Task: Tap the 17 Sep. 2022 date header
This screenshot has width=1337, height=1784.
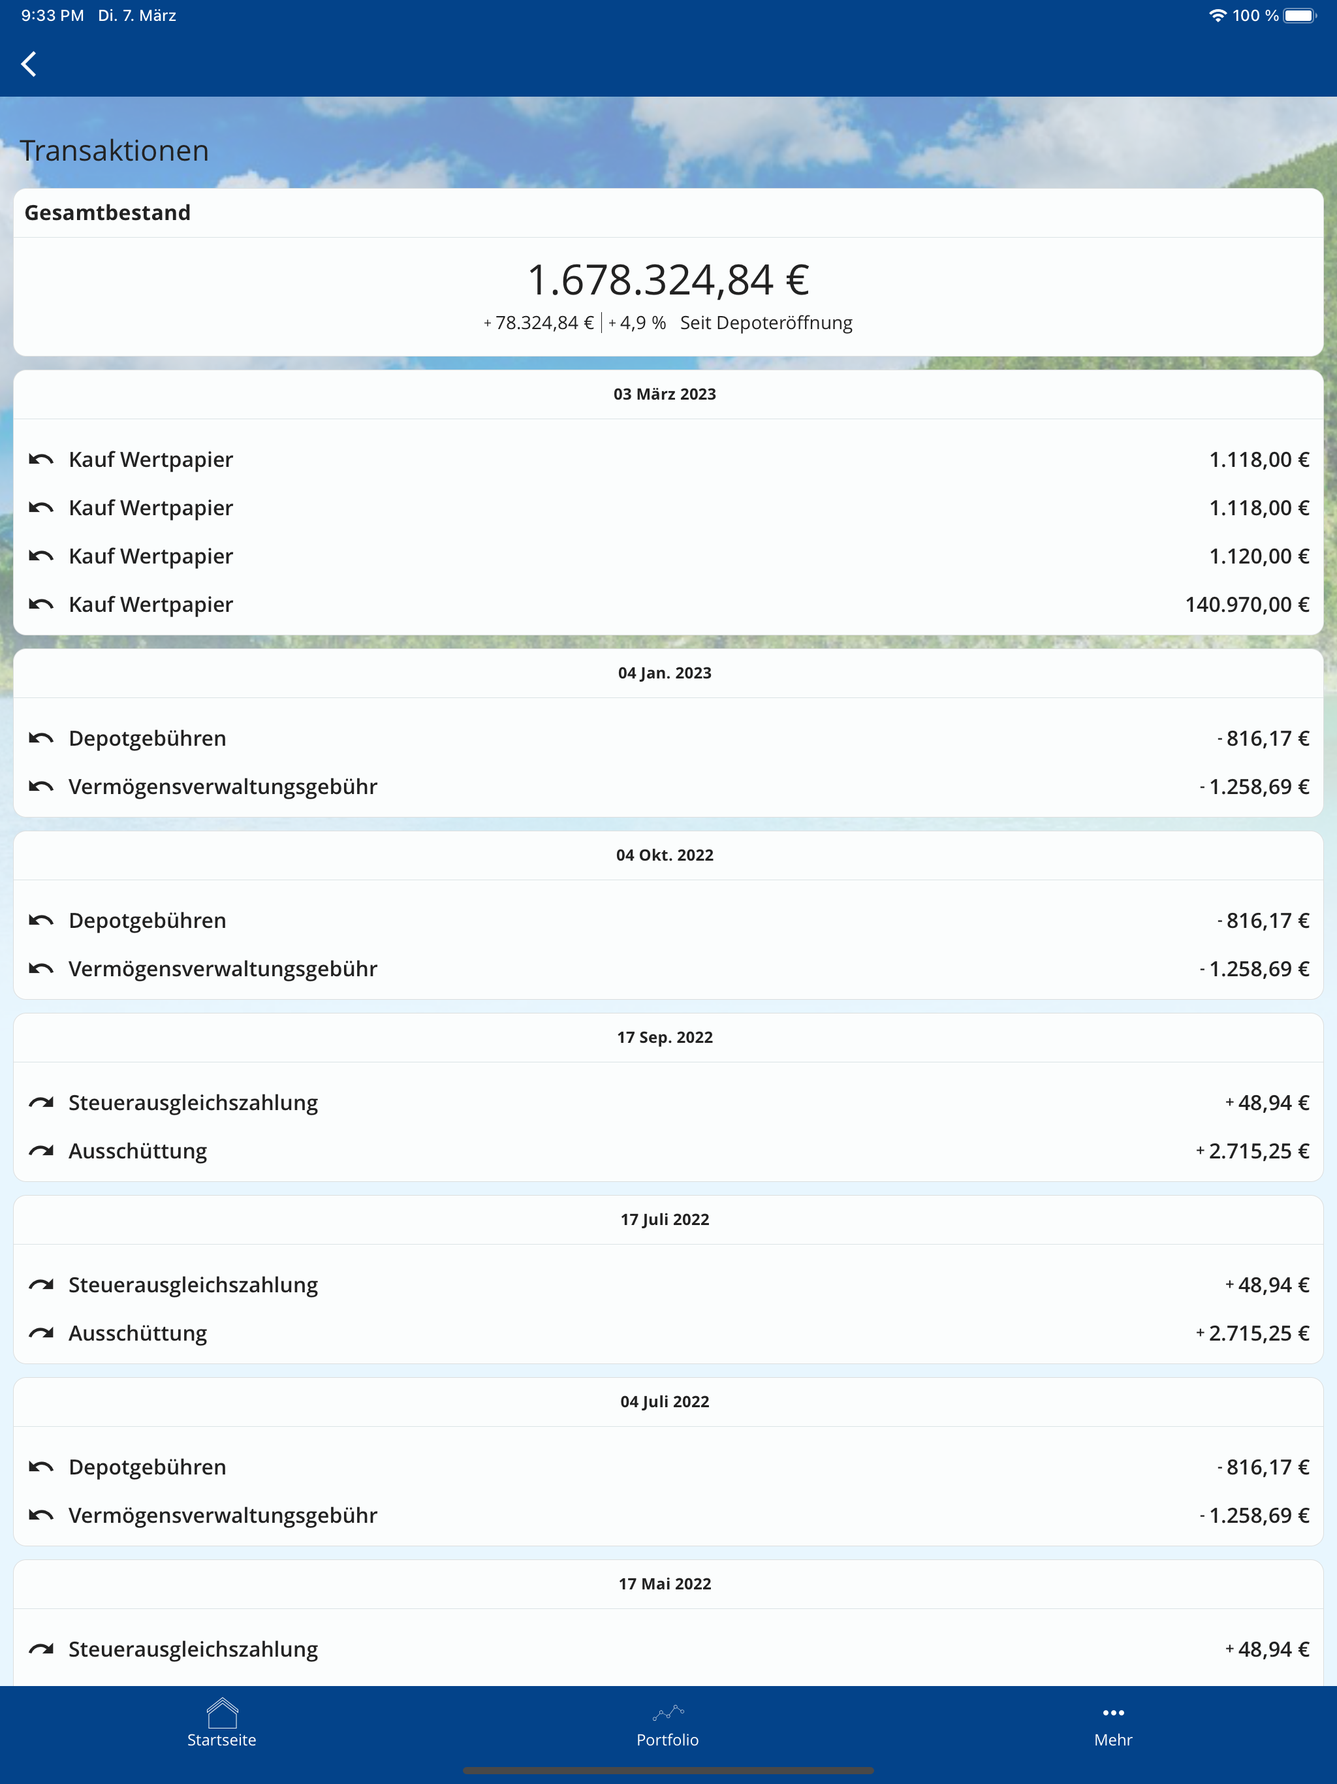Action: point(665,1038)
